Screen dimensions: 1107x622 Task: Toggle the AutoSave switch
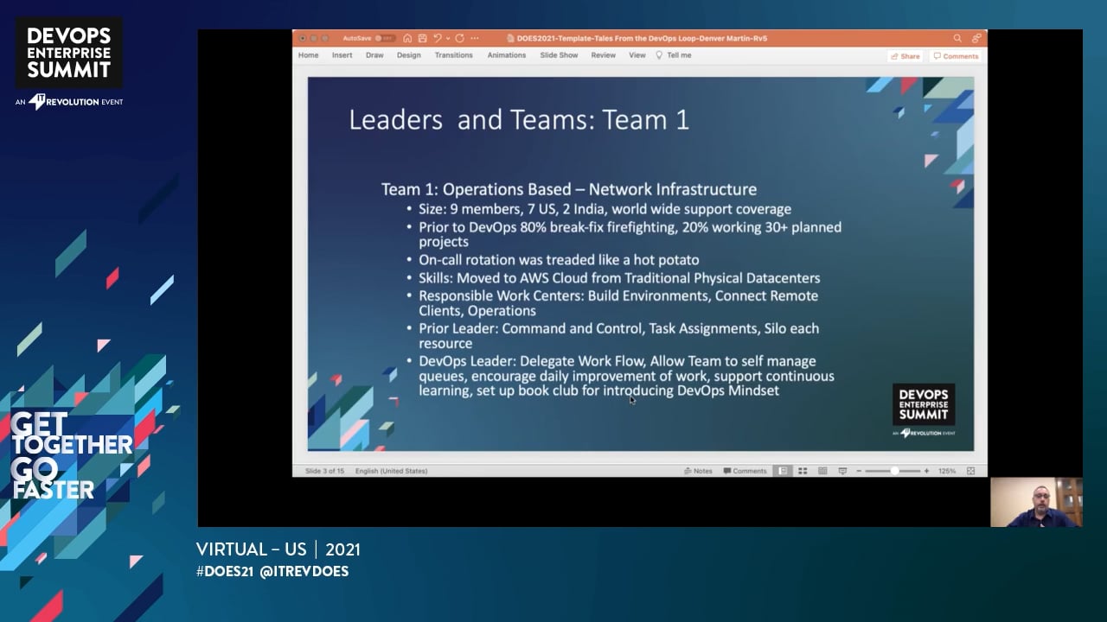point(385,38)
